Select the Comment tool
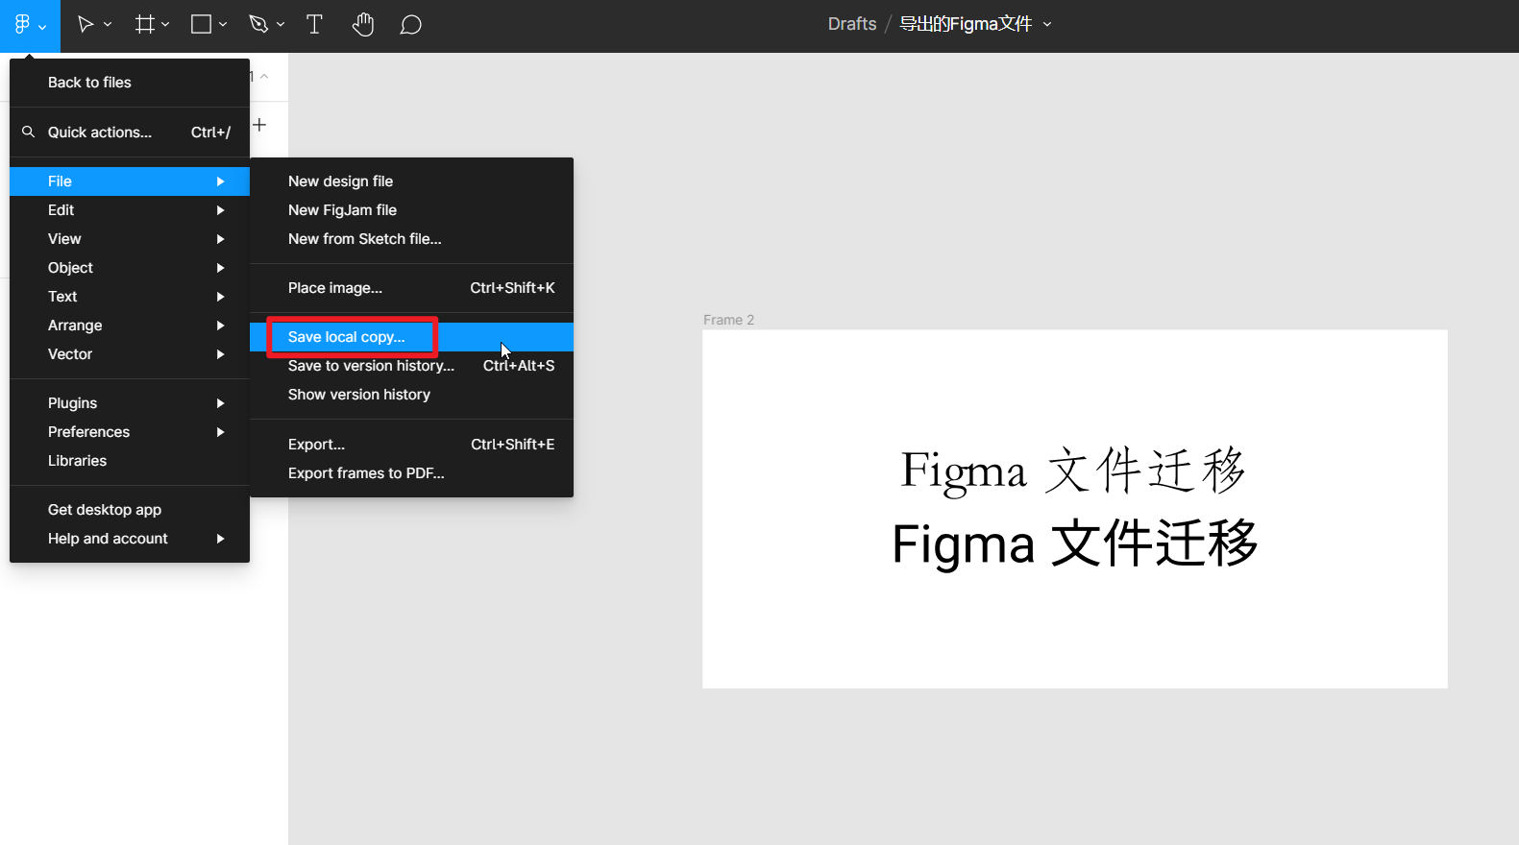1519x845 pixels. click(x=410, y=25)
